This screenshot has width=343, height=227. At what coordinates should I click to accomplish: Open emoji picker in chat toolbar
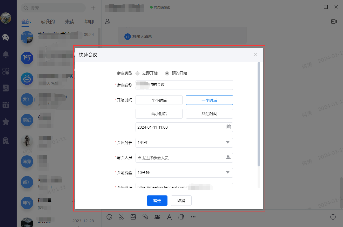click(x=109, y=217)
